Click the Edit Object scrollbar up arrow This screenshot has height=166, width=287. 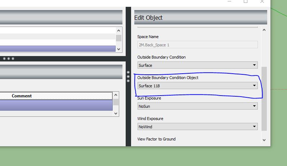(264, 30)
